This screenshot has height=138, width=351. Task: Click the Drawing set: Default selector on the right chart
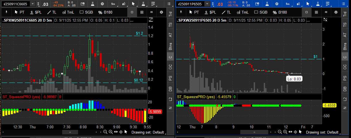click(x=322, y=132)
